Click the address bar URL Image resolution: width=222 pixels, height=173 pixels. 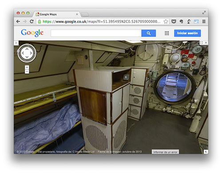(x=101, y=22)
